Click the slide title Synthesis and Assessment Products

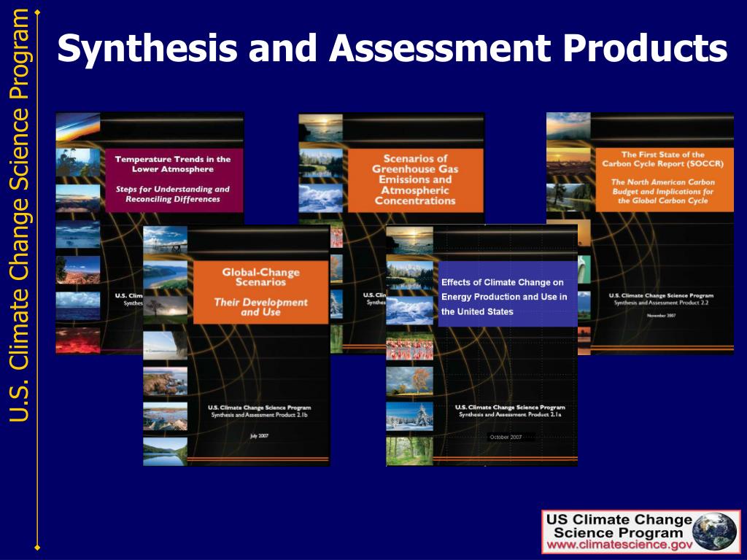[392, 47]
